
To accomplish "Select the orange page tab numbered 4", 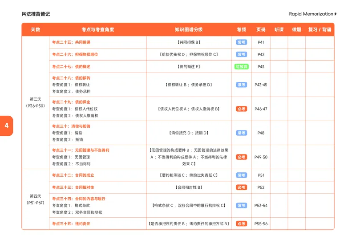I will [x=7, y=126].
